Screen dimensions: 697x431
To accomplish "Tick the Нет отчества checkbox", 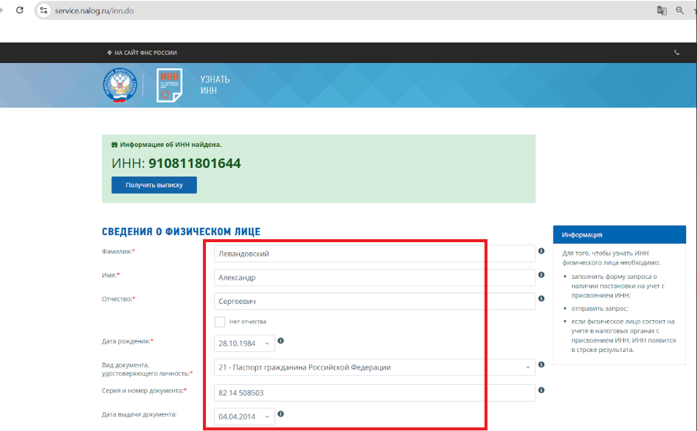I will 220,322.
